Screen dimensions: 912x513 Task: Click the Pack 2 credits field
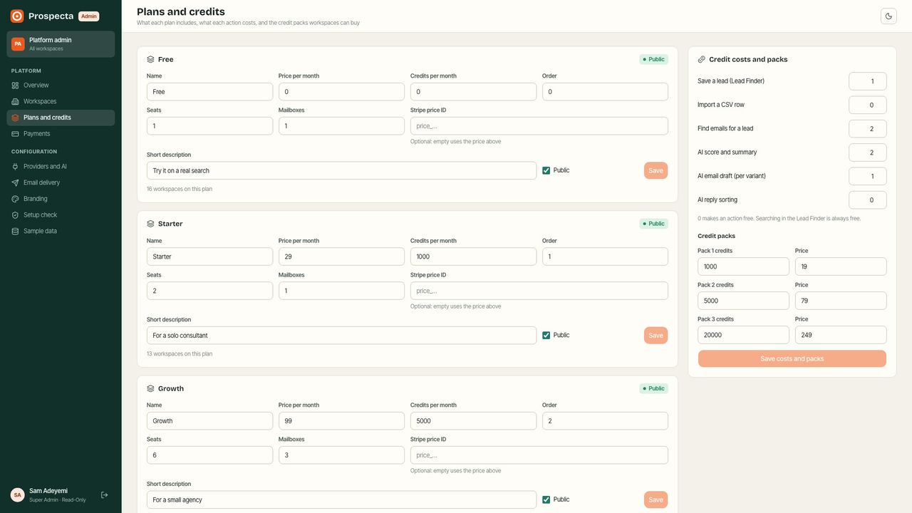tap(743, 301)
